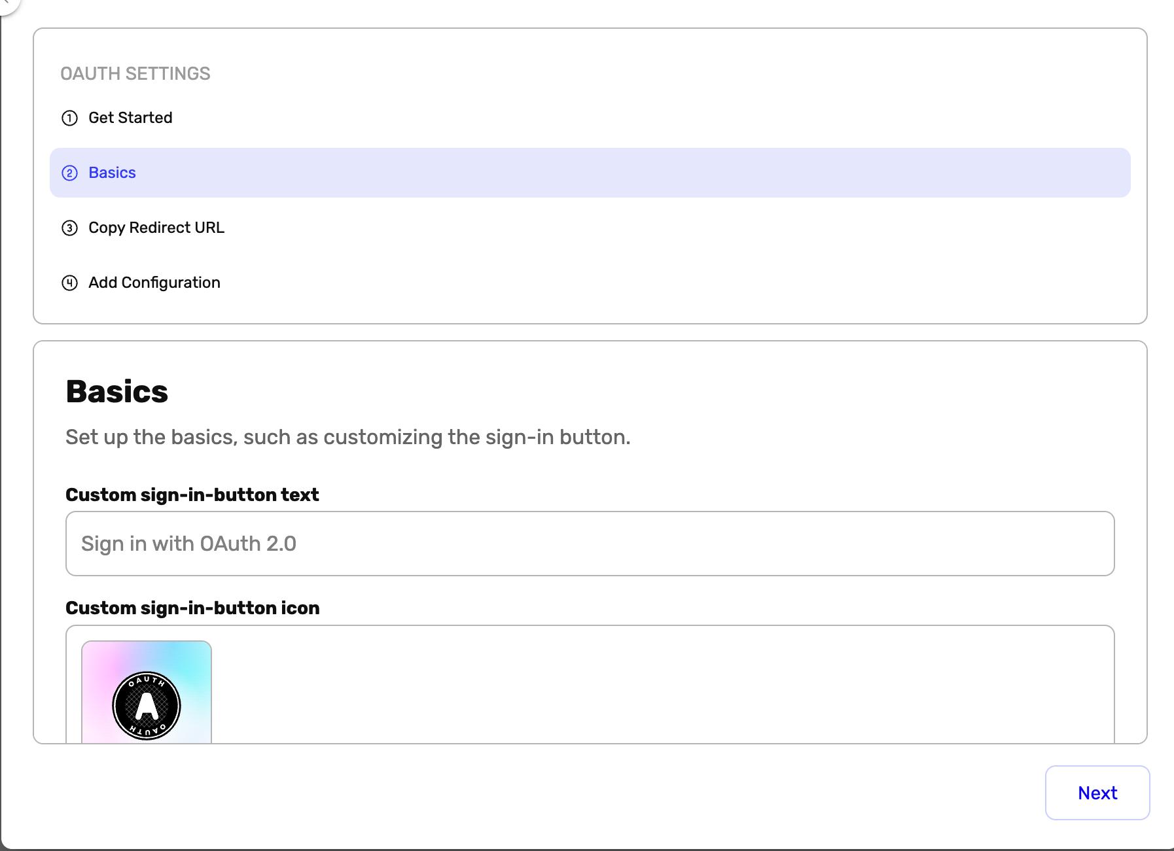Click the circled number 2 beside Basics
This screenshot has width=1174, height=851.
(x=70, y=173)
